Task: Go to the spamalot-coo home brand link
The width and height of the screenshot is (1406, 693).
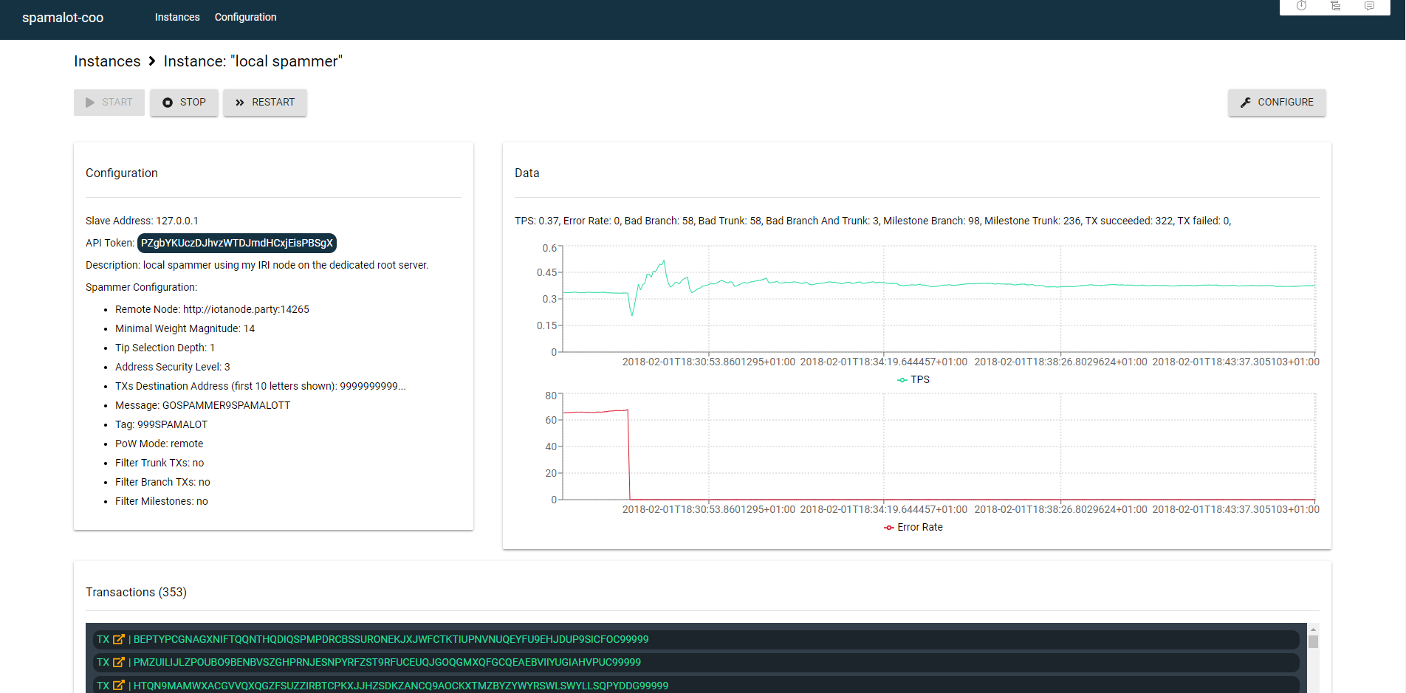Action: tap(63, 18)
